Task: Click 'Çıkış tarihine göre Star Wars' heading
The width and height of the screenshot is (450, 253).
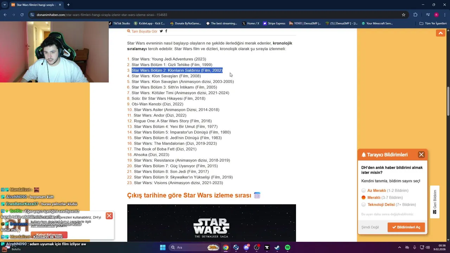Action: coord(189,195)
